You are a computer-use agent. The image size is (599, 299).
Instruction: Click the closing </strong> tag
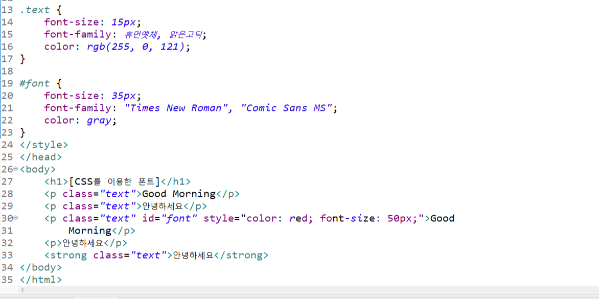pos(241,255)
